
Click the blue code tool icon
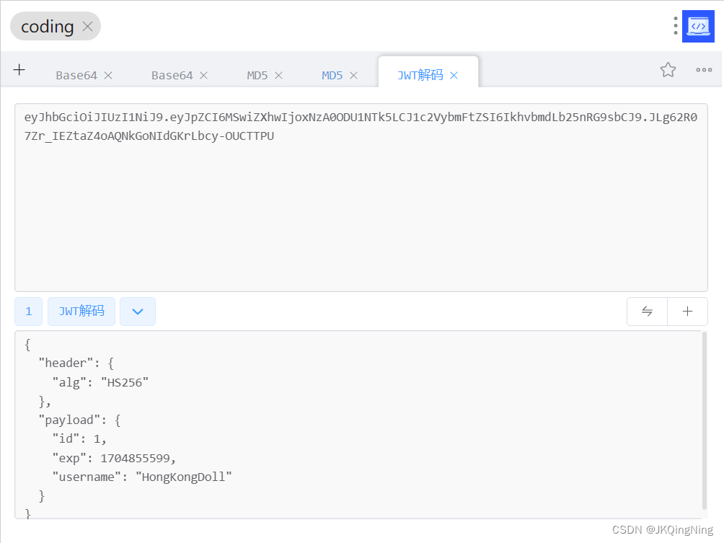point(697,27)
